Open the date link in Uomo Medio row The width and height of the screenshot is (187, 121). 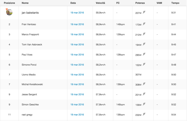[x=77, y=75]
